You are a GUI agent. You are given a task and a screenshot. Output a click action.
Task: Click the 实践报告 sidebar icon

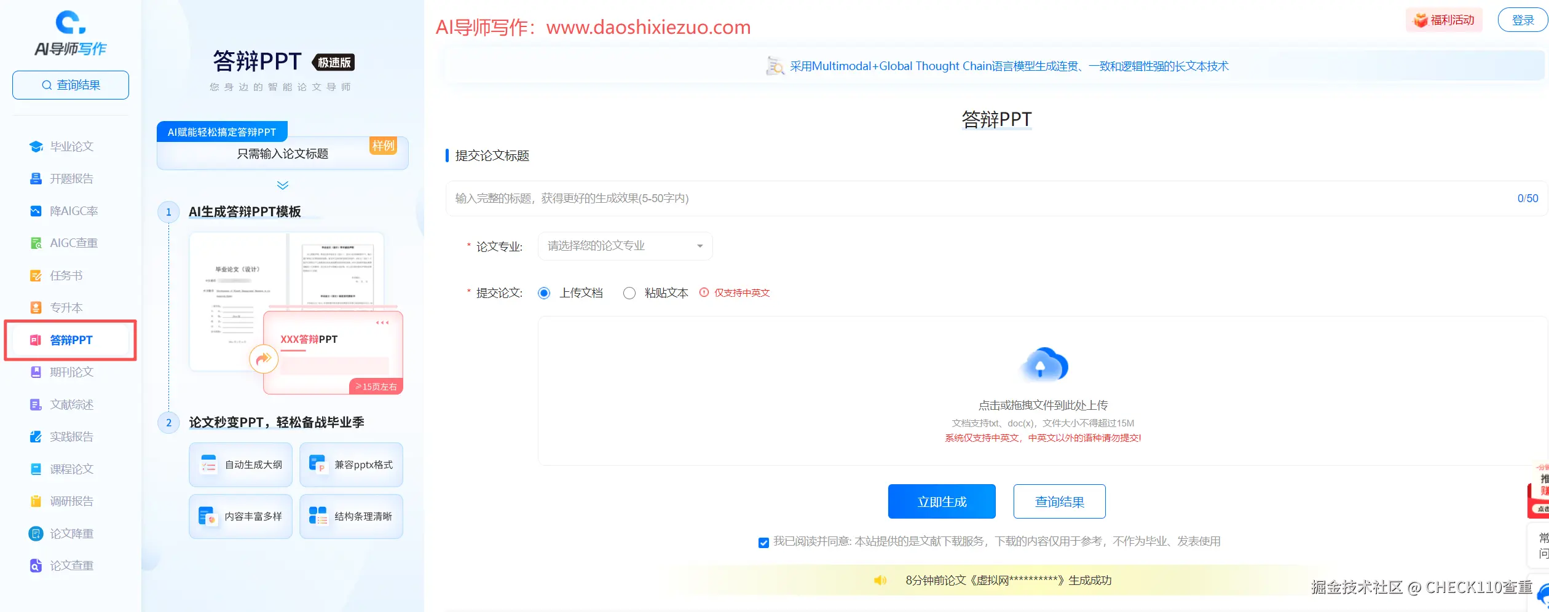36,437
